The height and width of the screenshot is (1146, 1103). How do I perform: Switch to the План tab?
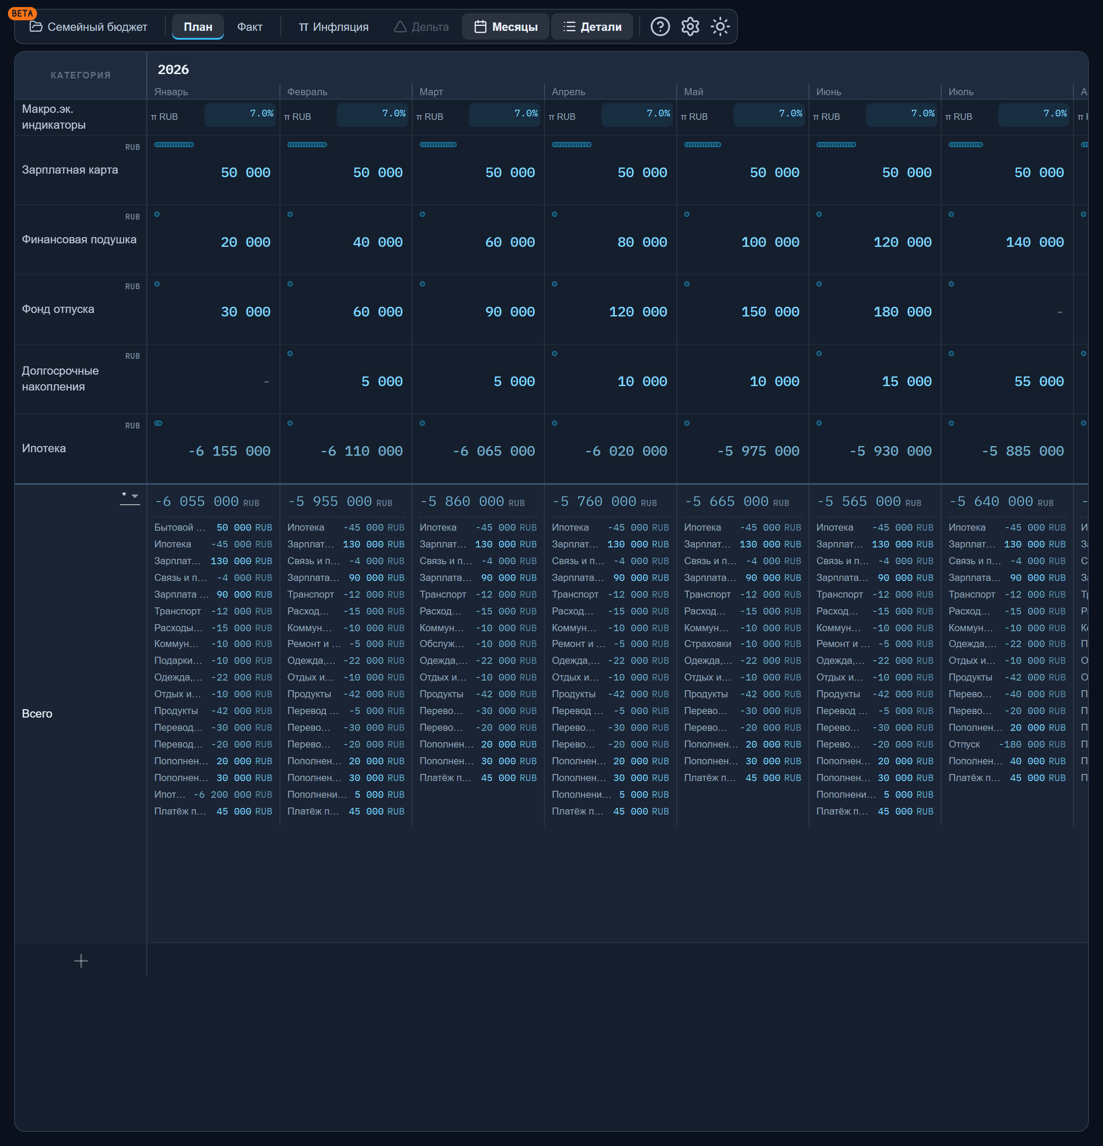tap(197, 27)
